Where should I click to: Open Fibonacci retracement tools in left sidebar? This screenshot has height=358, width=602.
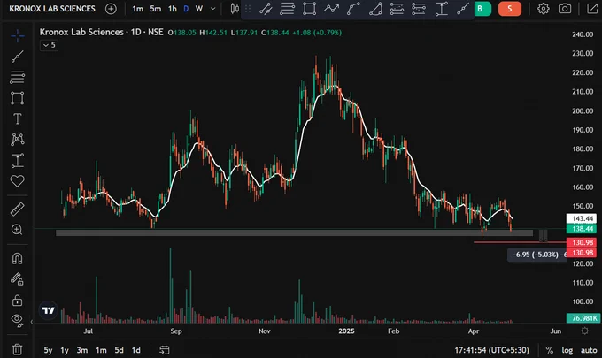(x=18, y=77)
